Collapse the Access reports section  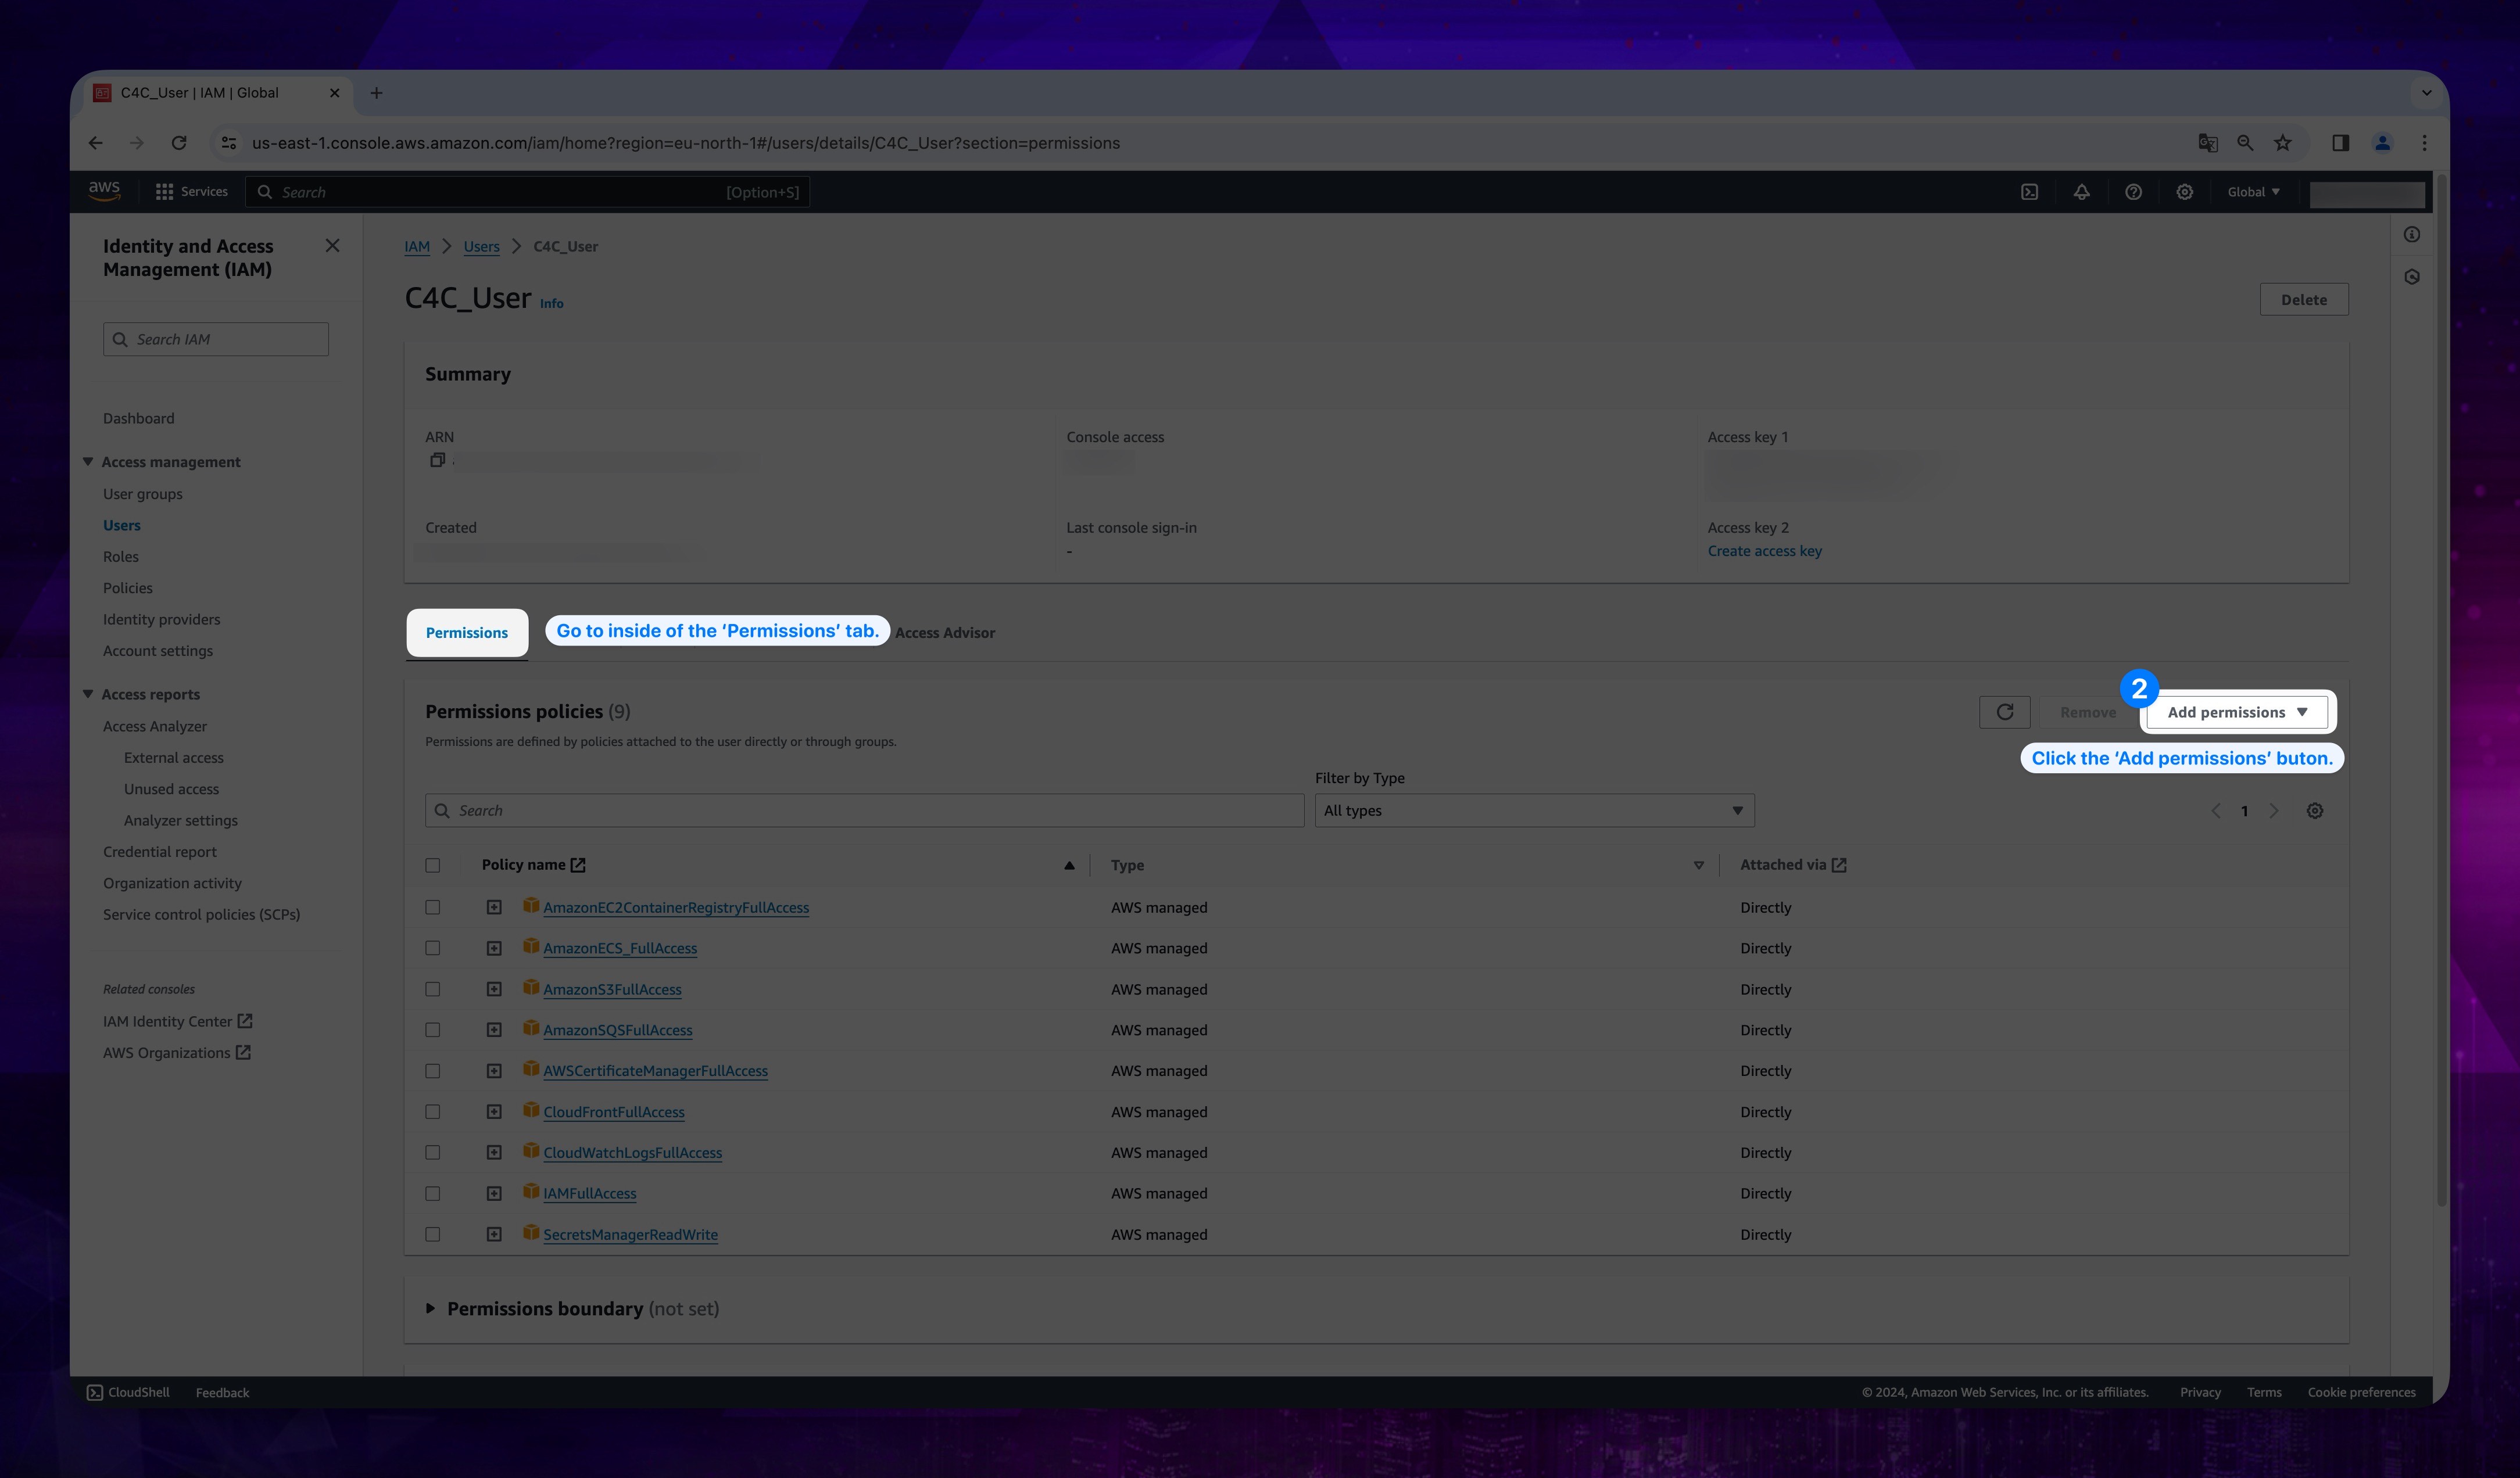88,694
